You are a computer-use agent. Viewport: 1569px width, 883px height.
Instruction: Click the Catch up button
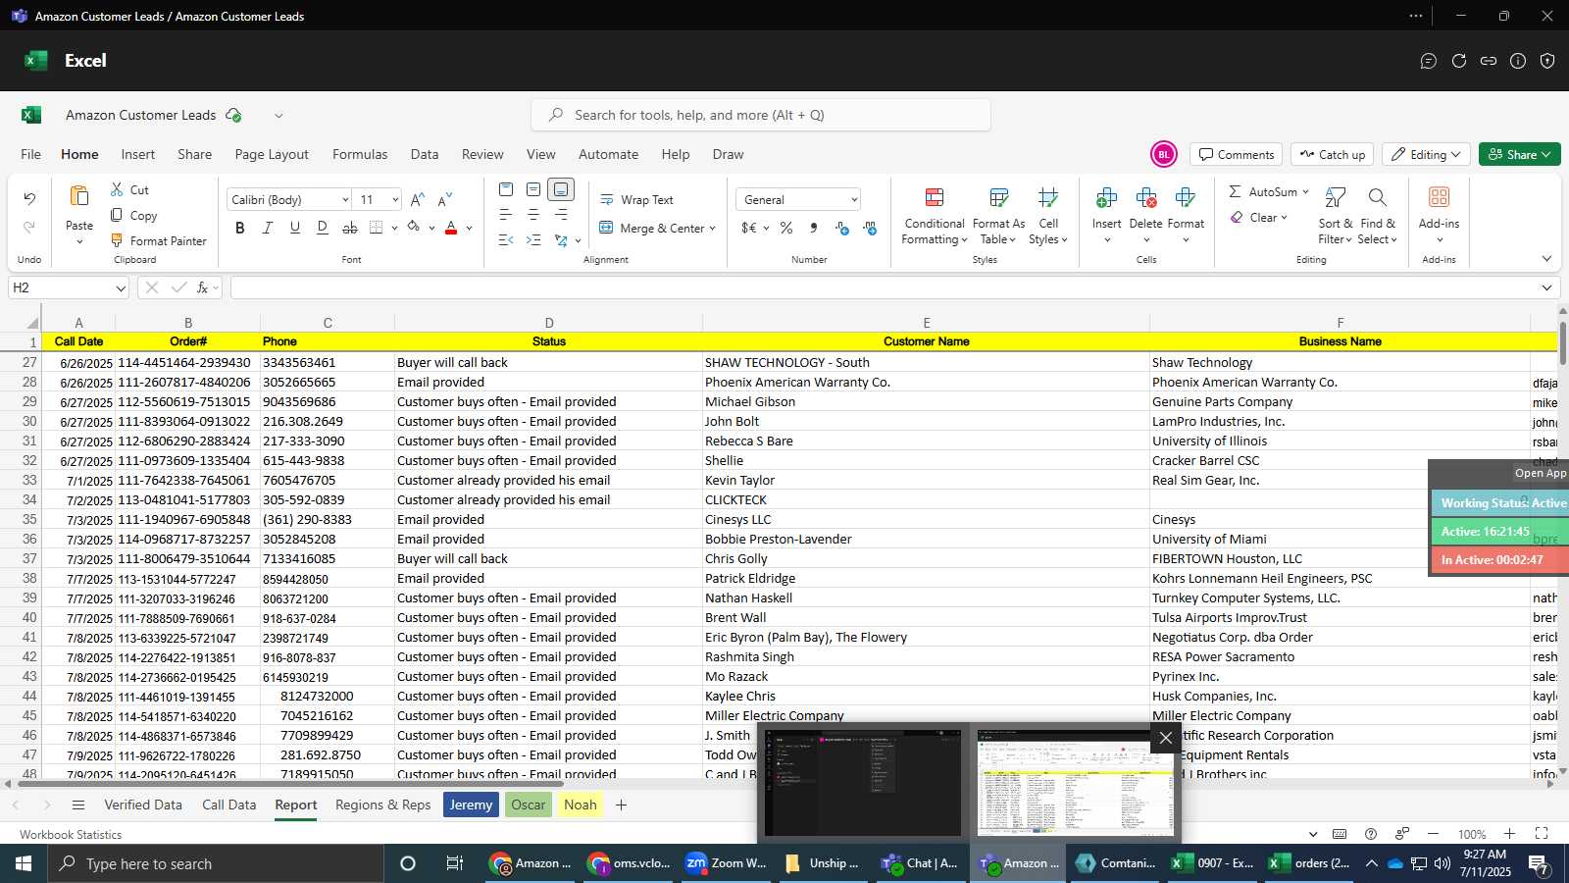click(1332, 154)
